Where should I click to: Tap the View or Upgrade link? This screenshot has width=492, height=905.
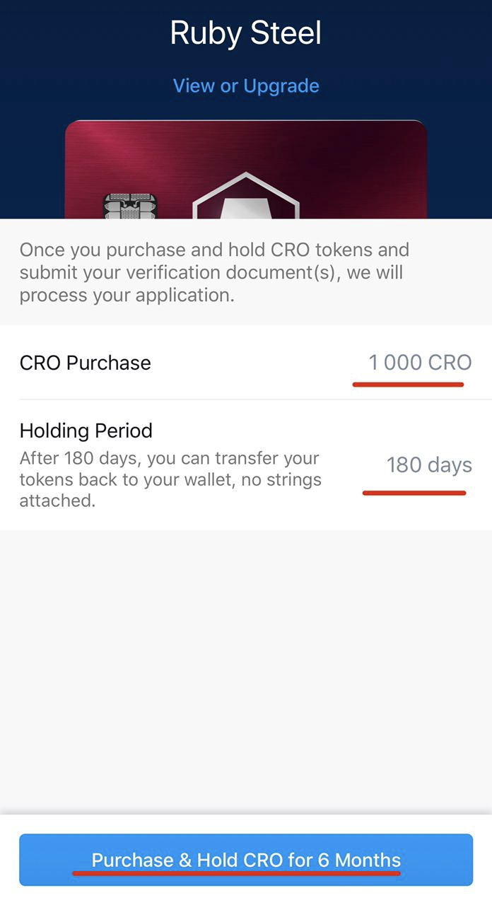(x=246, y=86)
